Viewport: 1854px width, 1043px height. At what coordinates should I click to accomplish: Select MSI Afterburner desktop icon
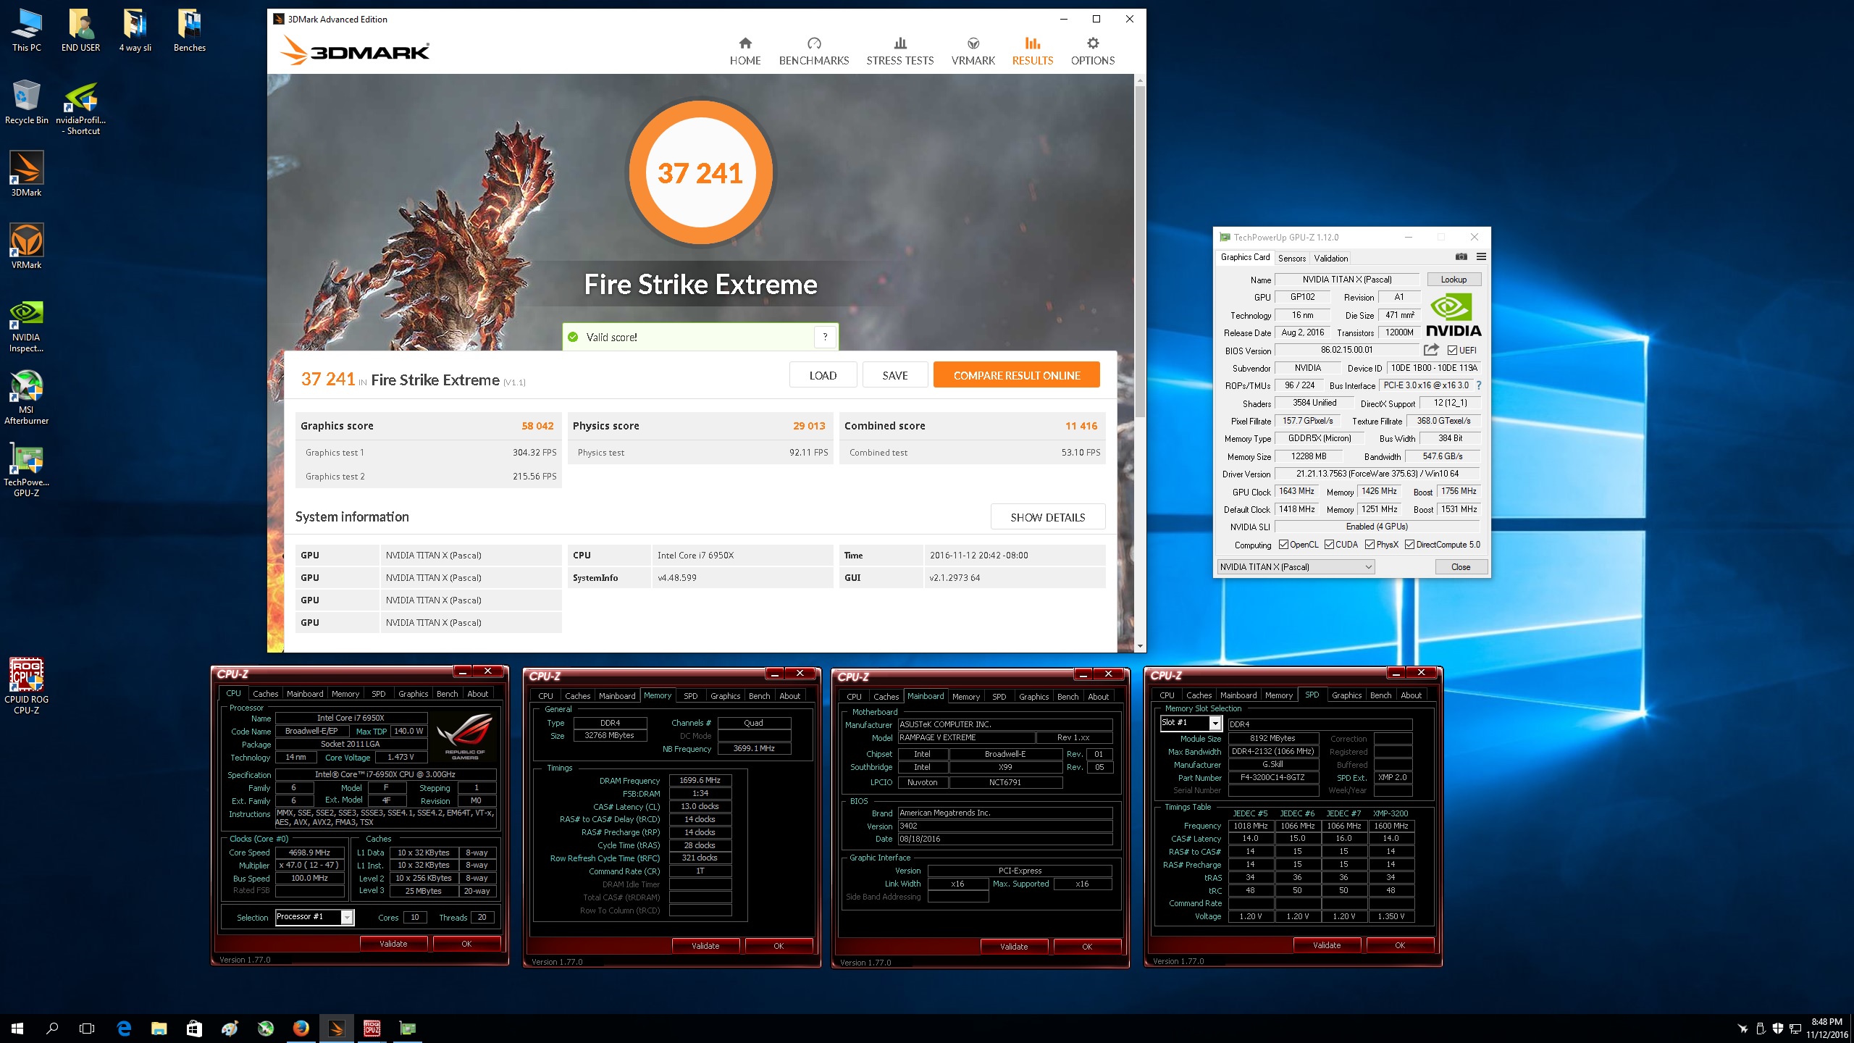(x=27, y=397)
